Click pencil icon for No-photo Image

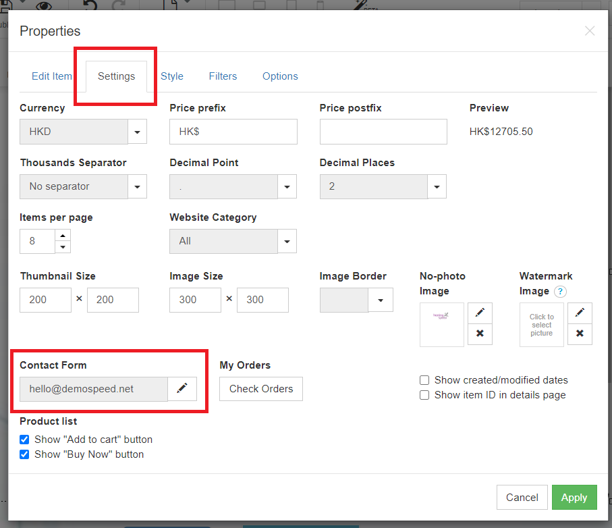tap(480, 313)
